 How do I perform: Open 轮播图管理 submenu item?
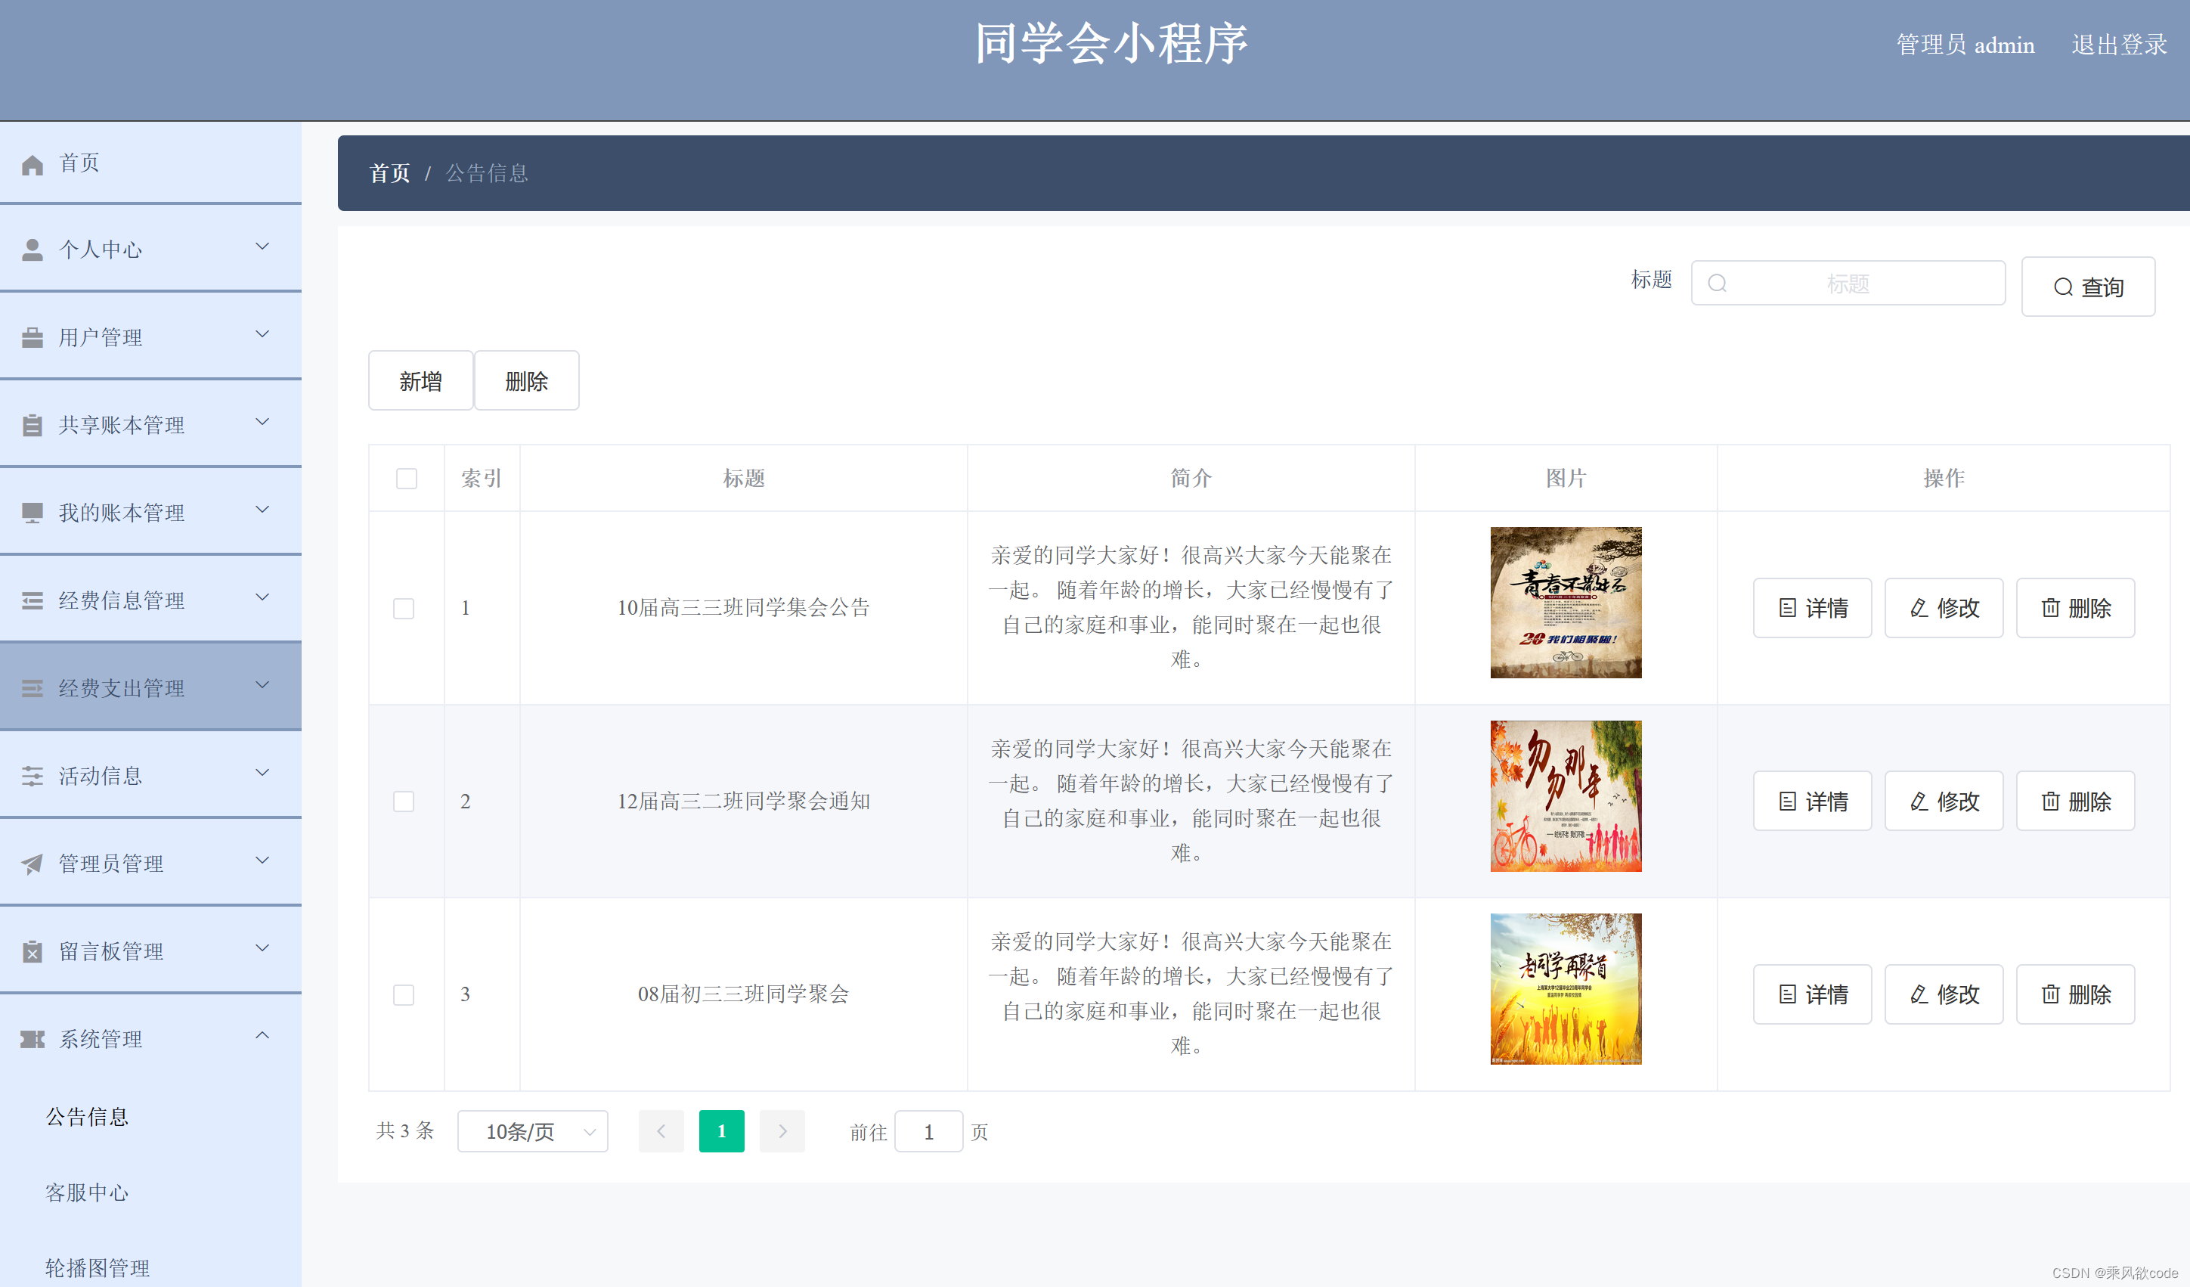pos(98,1268)
